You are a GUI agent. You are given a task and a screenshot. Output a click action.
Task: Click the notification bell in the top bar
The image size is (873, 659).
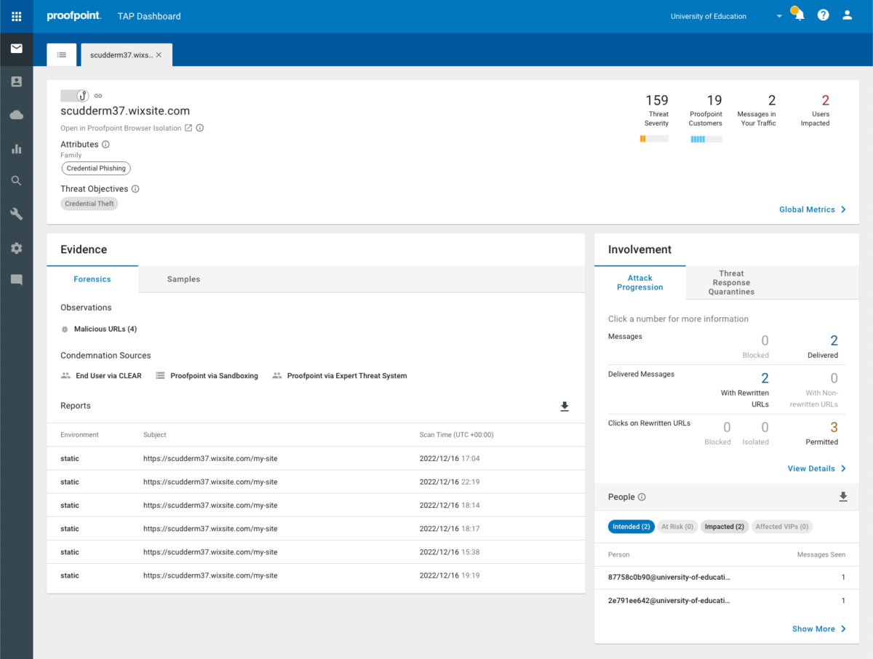click(x=798, y=15)
